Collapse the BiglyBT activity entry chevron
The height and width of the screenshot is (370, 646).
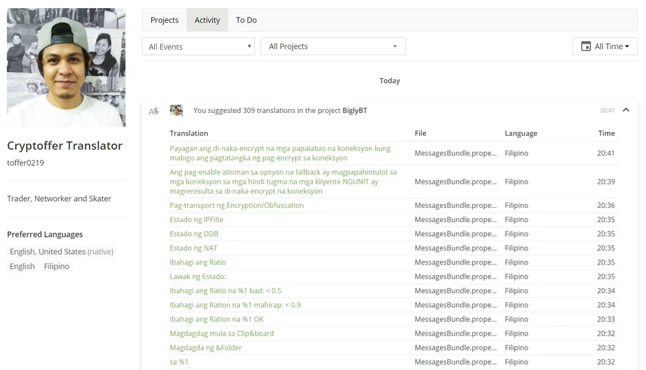click(x=626, y=110)
